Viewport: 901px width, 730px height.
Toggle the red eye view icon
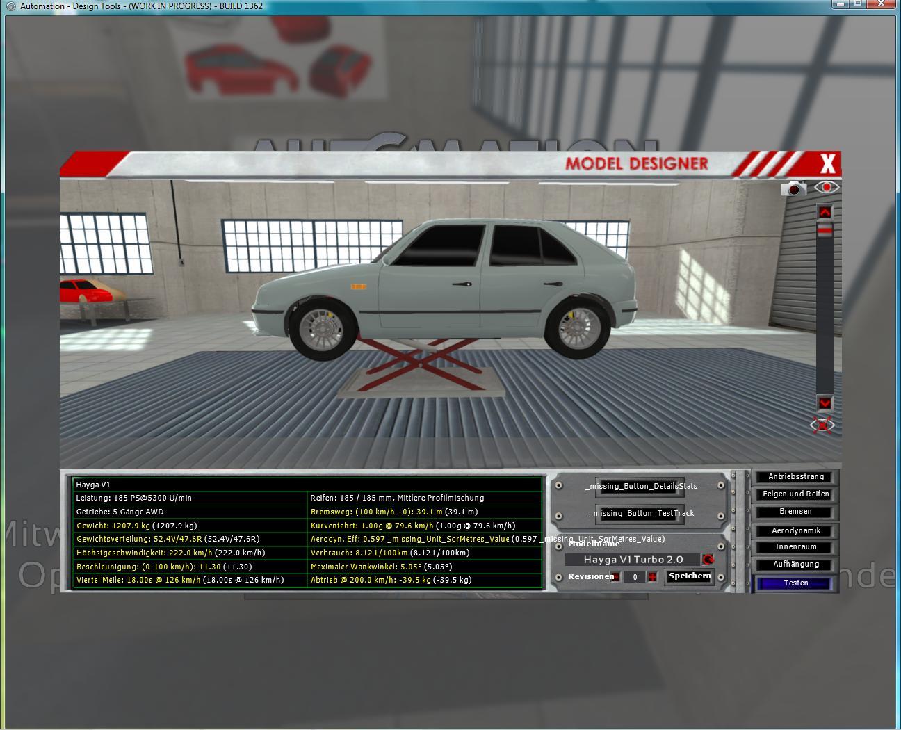(826, 187)
